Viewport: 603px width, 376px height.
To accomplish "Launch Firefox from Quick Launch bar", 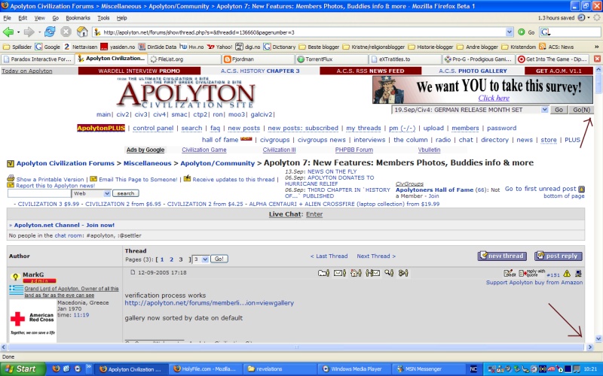I will click(x=56, y=368).
